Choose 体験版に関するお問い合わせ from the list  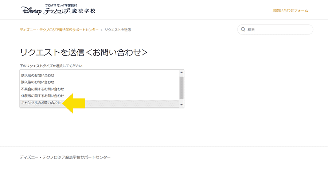99,96
